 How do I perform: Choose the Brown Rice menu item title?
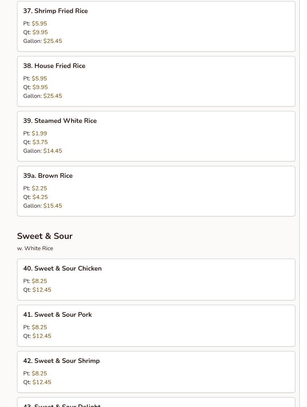coord(48,176)
